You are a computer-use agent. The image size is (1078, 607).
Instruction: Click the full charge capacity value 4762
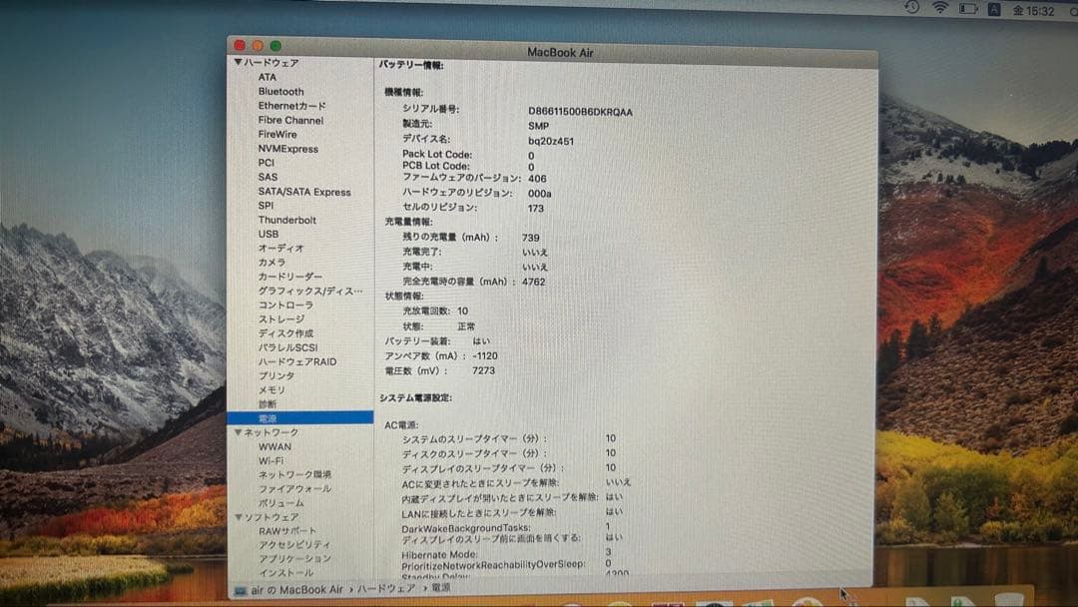[x=533, y=282]
